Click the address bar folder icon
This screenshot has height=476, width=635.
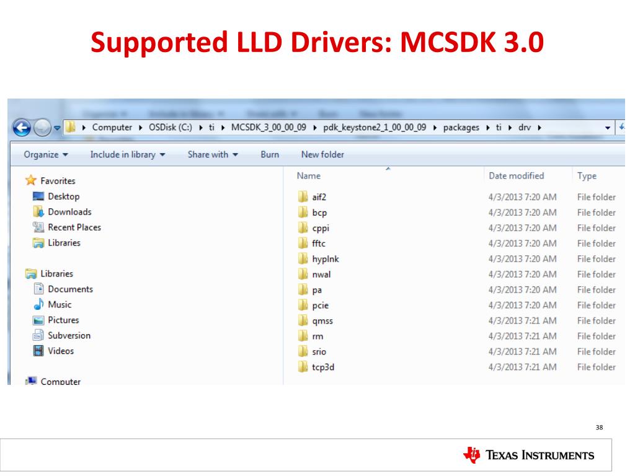coord(71,128)
